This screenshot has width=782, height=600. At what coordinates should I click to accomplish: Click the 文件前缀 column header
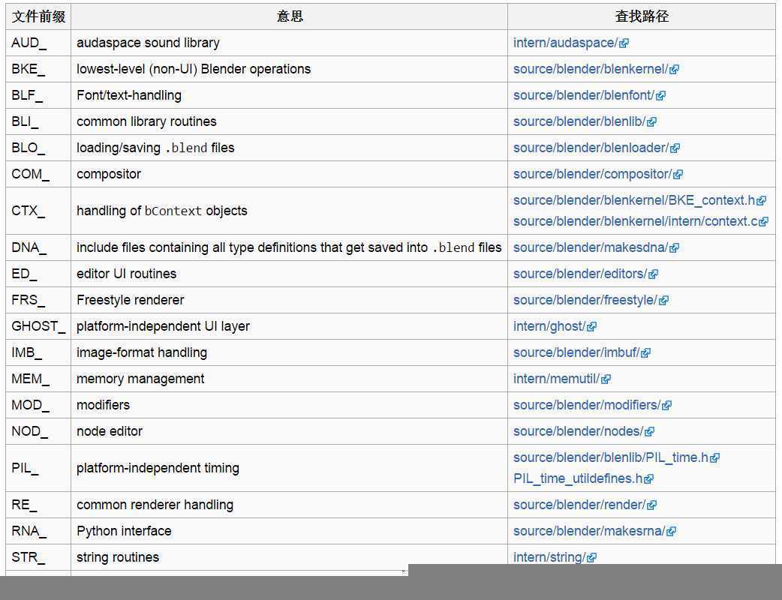tap(38, 16)
